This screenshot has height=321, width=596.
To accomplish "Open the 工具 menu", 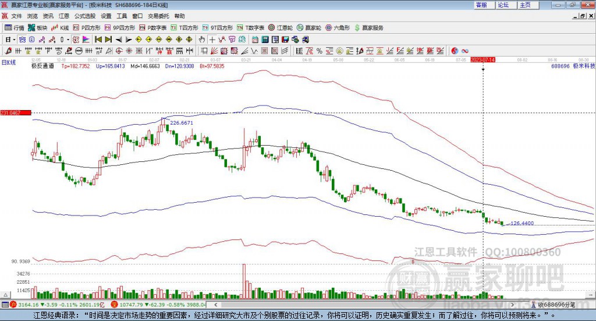I will 122,16.
